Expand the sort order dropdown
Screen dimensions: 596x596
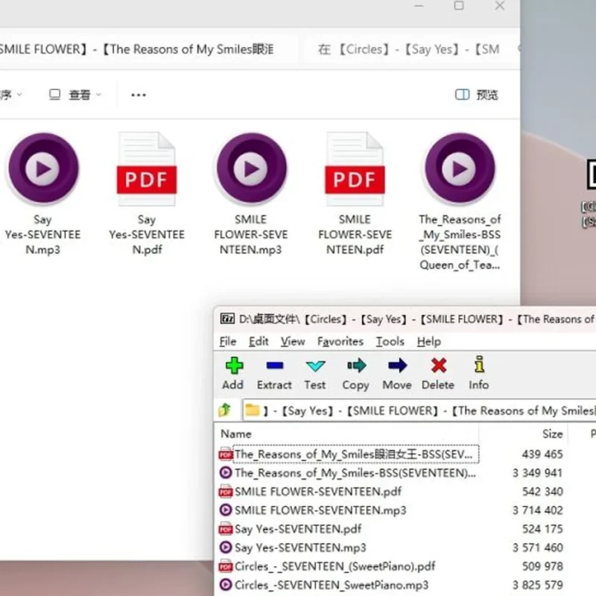(x=10, y=95)
